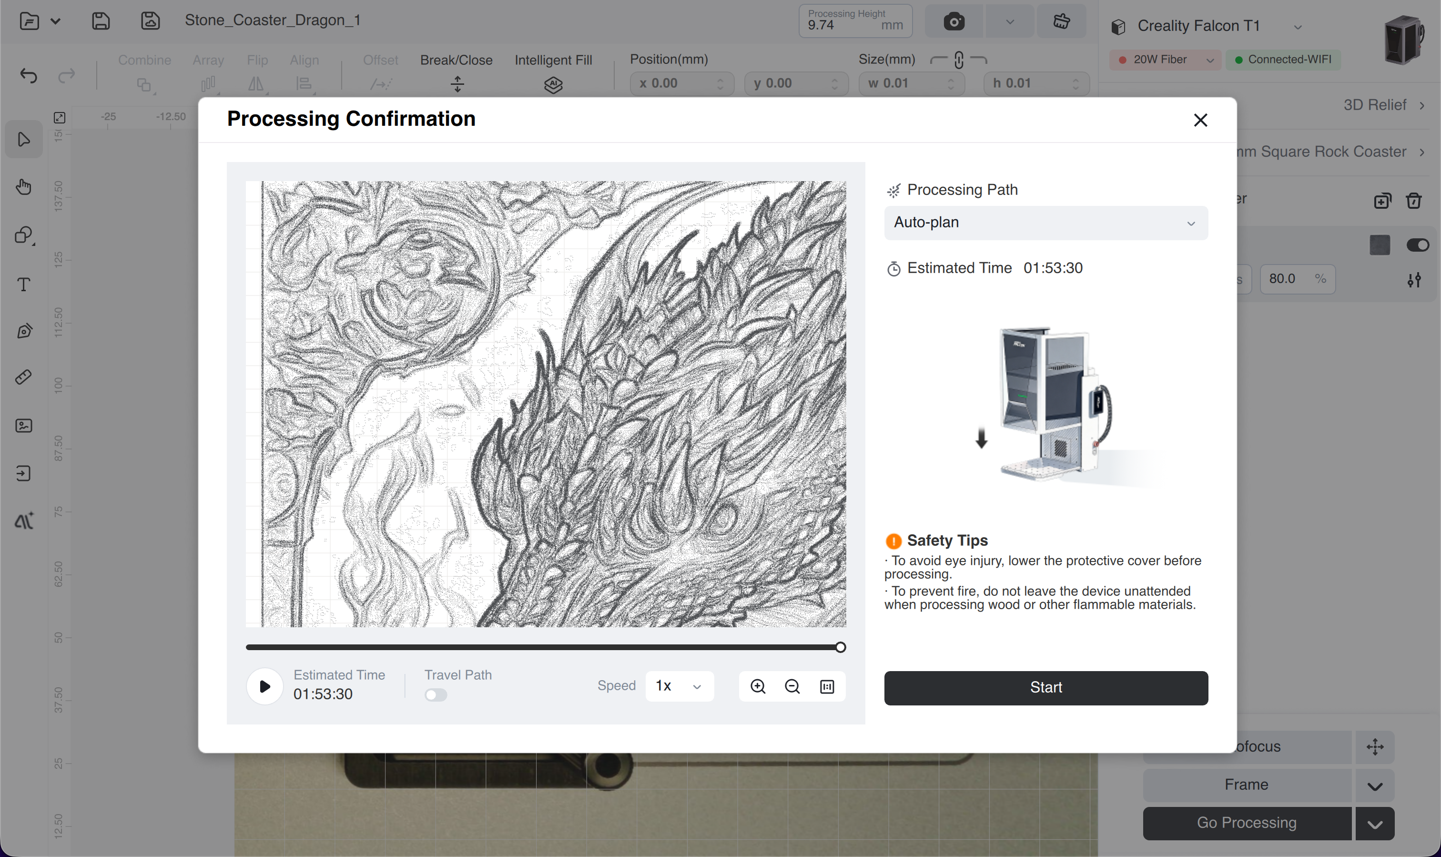
Task: Edit the width size field
Action: (911, 83)
